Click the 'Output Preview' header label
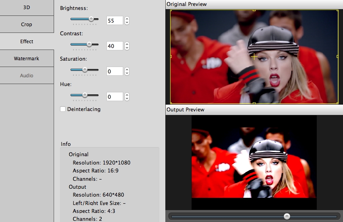 point(185,109)
